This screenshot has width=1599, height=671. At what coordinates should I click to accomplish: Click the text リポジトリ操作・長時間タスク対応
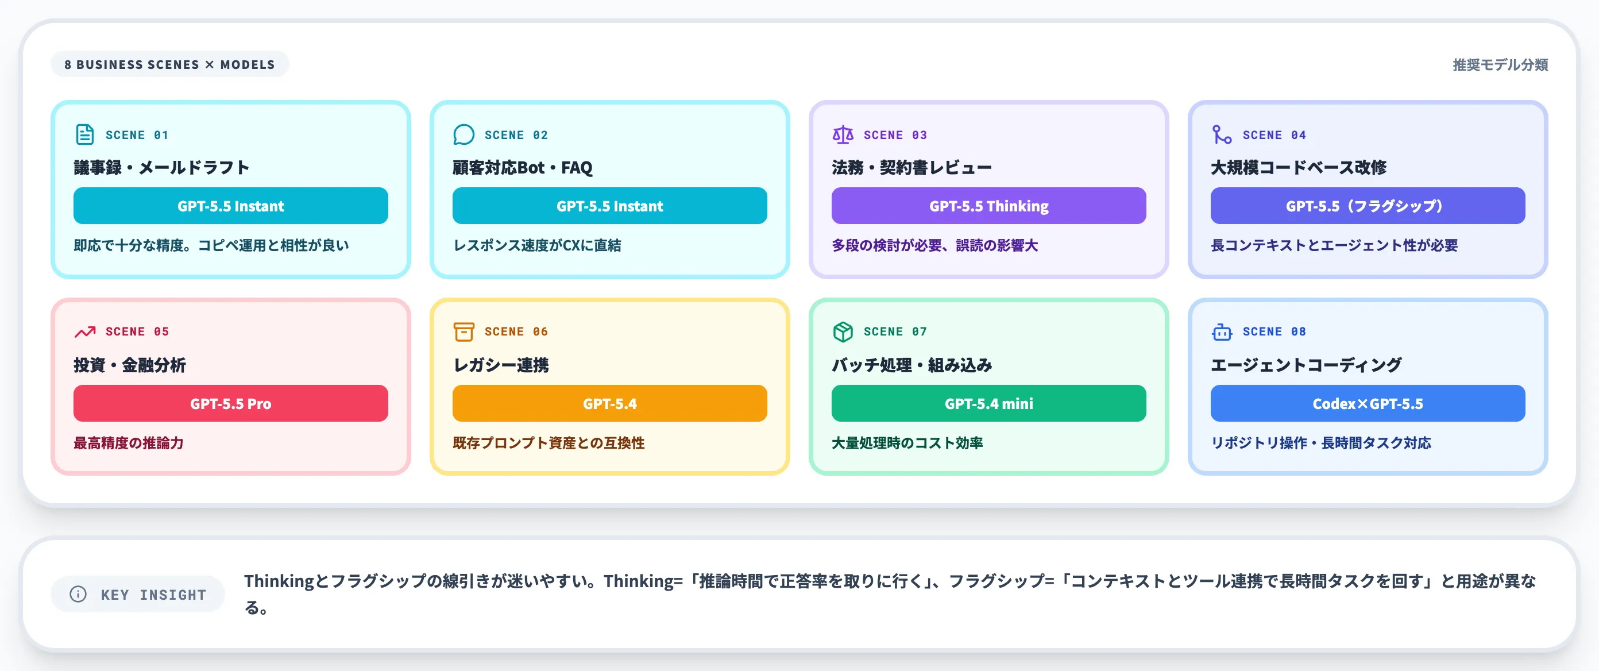(1321, 442)
